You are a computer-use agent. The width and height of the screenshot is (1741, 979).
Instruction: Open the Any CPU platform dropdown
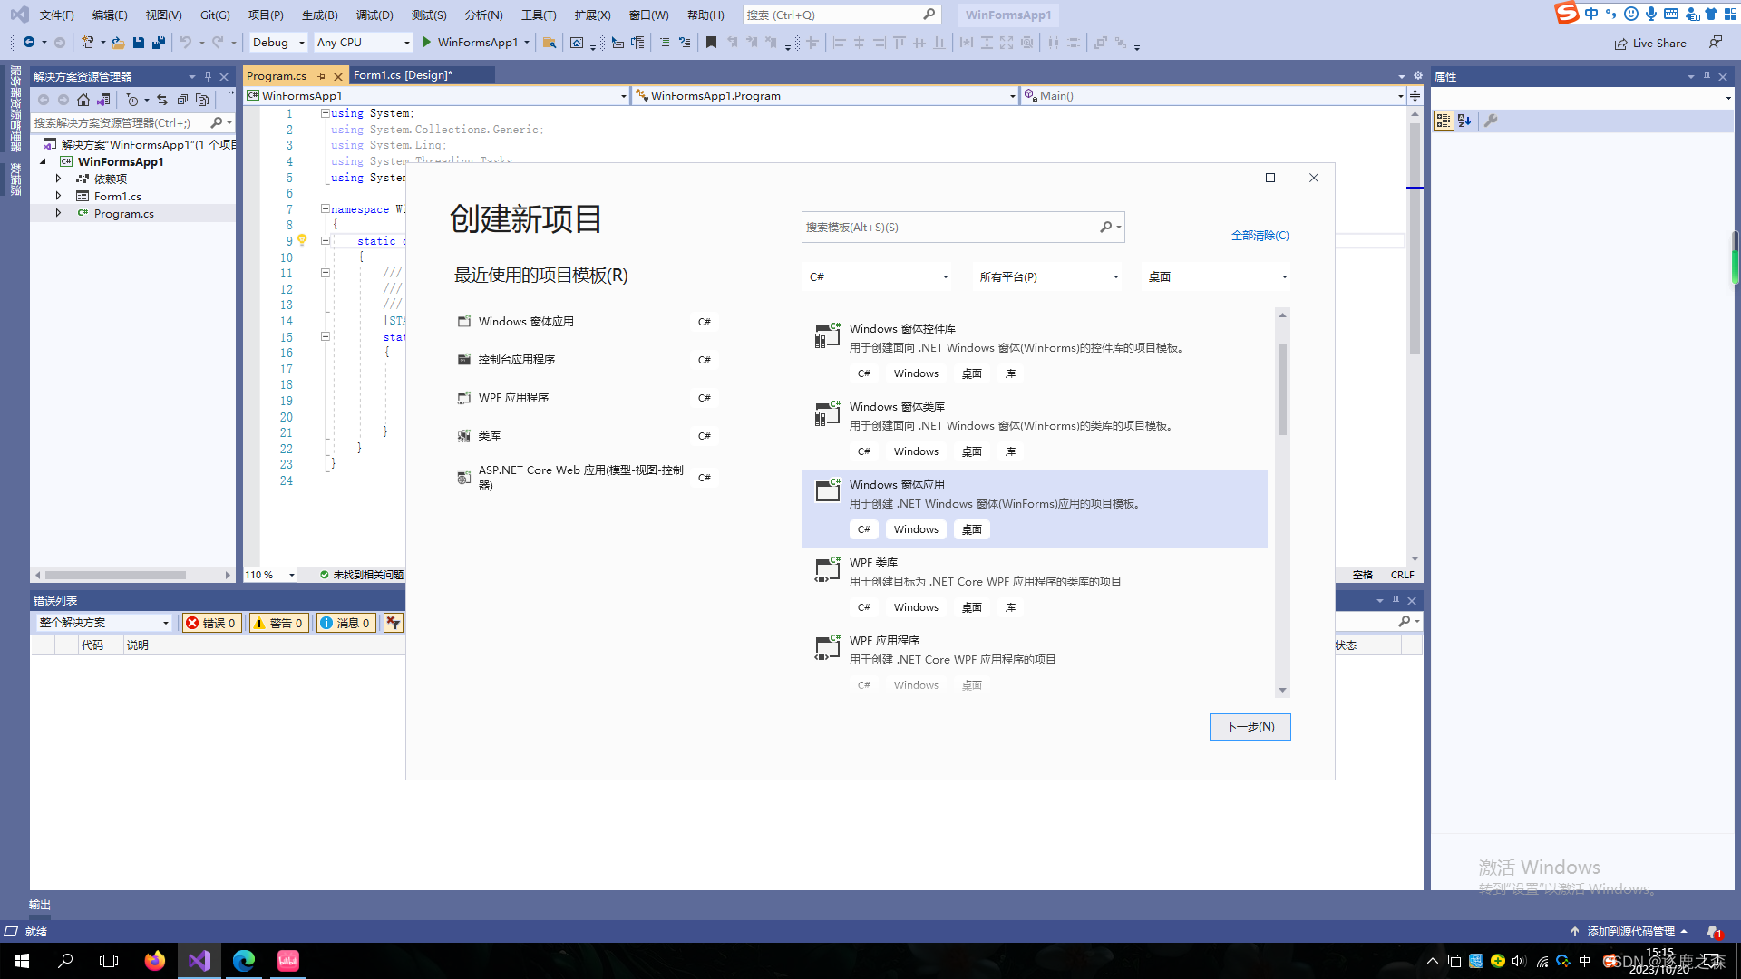363,43
